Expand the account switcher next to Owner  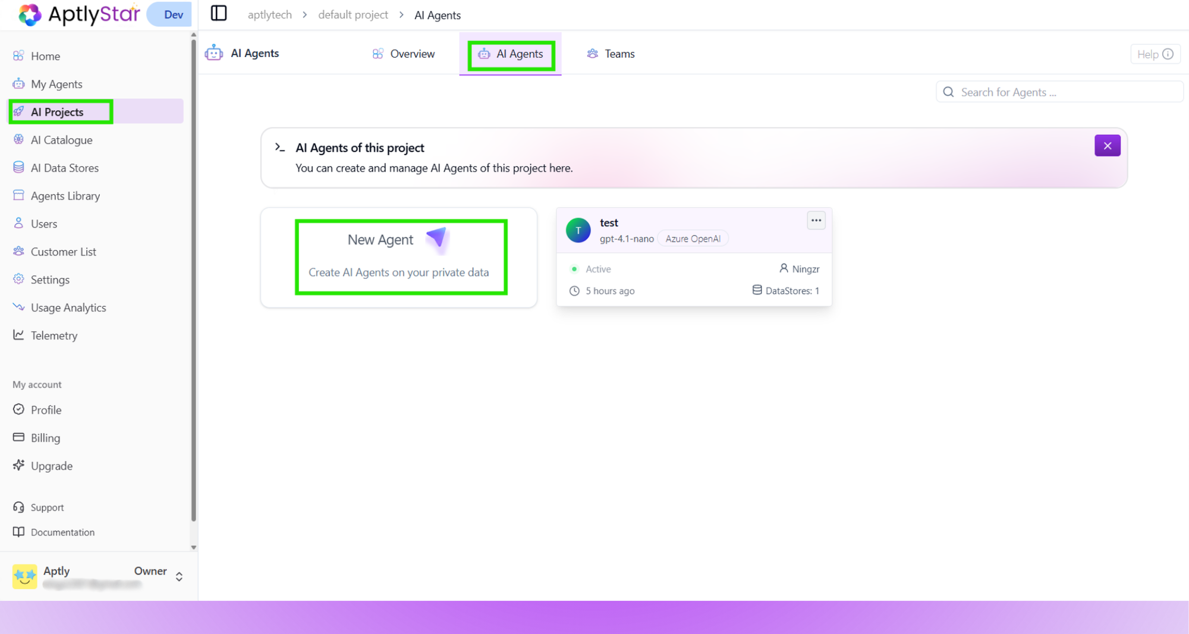coord(178,576)
